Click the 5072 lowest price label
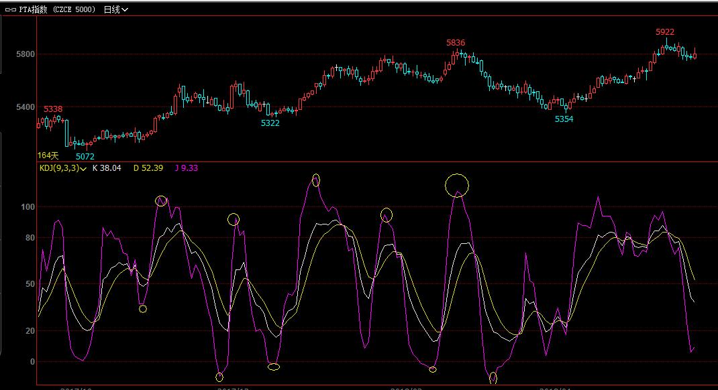This screenshot has height=390, width=718. [85, 156]
